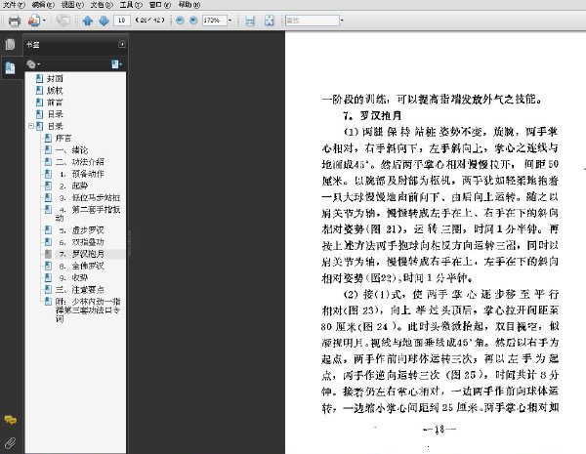586x454 pixels.
Task: Click the bookmark icon beside 9. 收势
Action: [48, 277]
